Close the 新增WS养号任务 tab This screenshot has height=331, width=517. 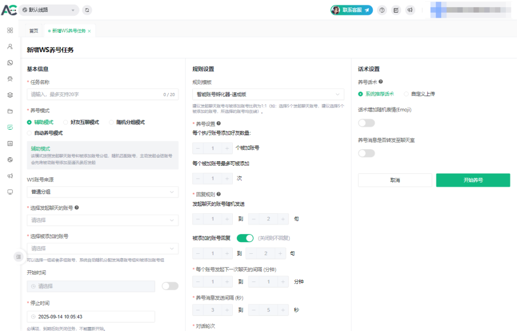click(89, 31)
